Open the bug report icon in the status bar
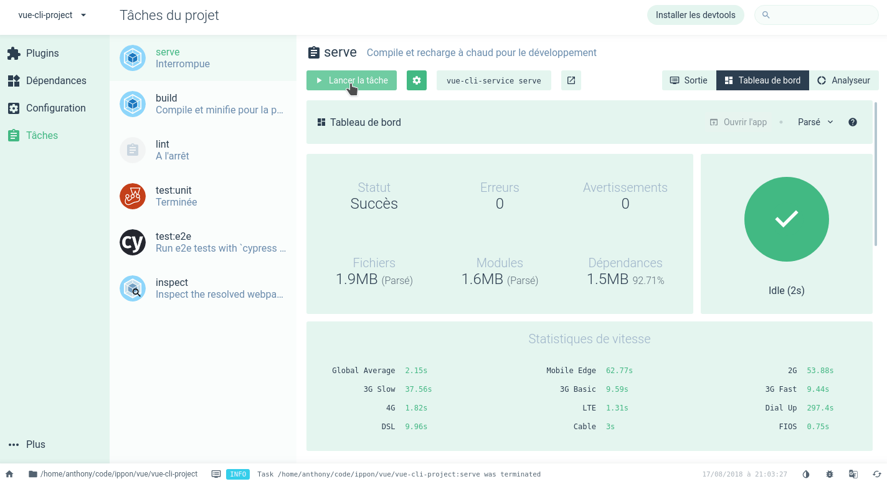 (829, 474)
